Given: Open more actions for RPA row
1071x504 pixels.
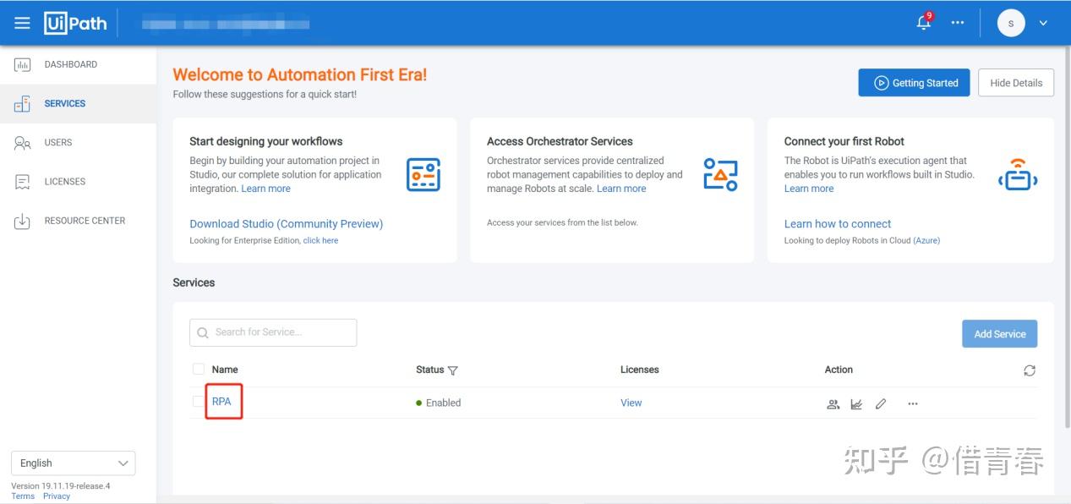Looking at the screenshot, I should [x=913, y=404].
